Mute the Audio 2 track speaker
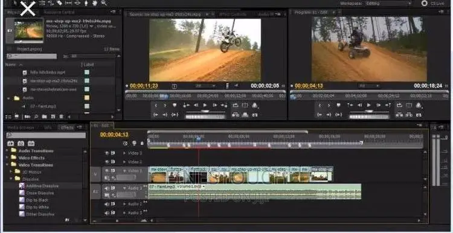The height and width of the screenshot is (233, 453). coord(106,204)
